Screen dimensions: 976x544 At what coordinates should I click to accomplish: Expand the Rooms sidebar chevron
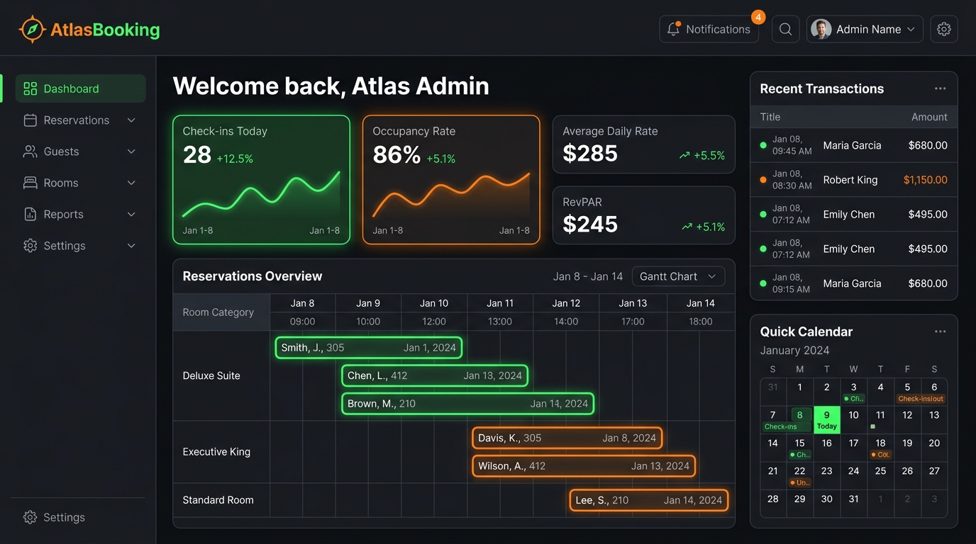tap(131, 183)
